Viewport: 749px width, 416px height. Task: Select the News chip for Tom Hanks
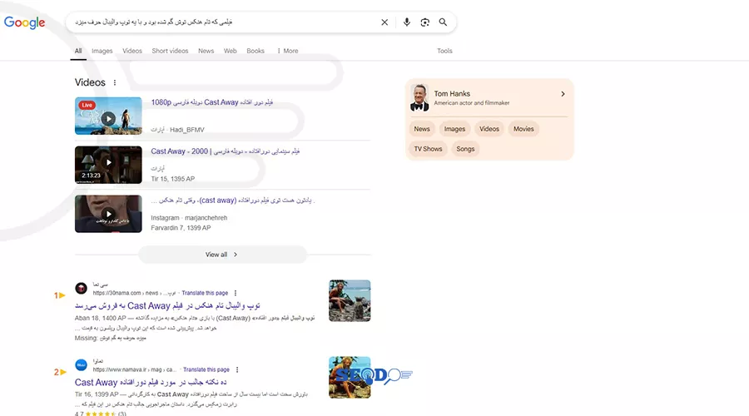(x=422, y=129)
